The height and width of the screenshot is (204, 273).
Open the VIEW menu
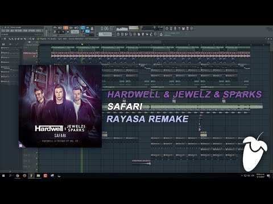(26, 31)
